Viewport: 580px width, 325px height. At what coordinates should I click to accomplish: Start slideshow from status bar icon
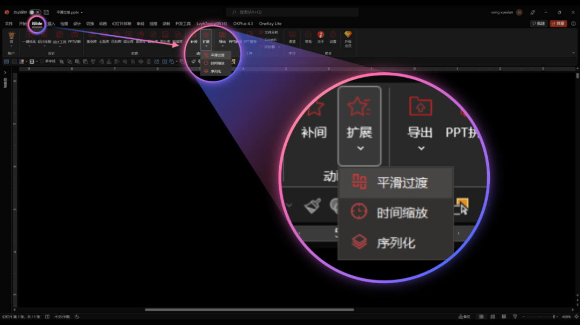coord(515,316)
